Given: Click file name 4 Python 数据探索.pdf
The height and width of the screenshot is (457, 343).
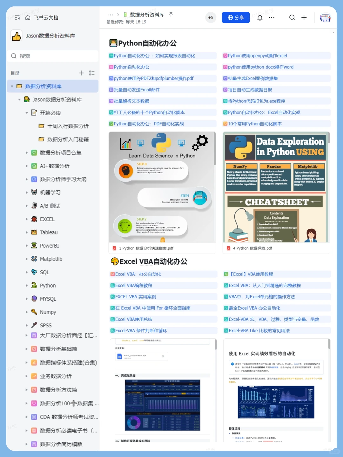Looking at the screenshot, I should pyautogui.click(x=252, y=248).
